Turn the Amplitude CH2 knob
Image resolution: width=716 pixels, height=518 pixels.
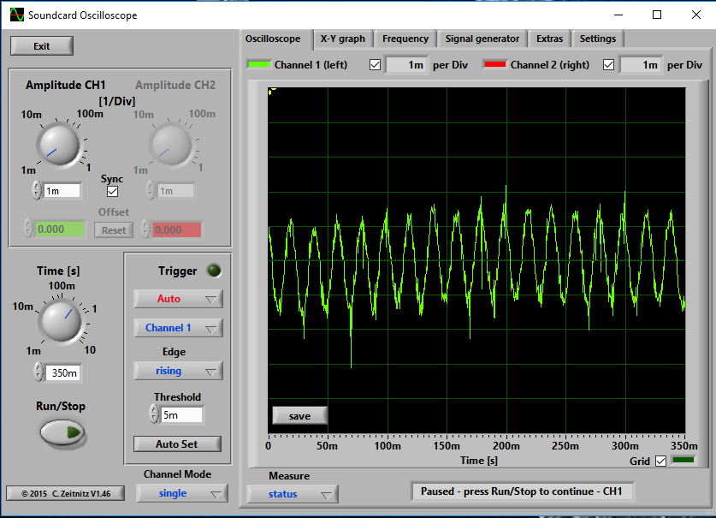[x=170, y=146]
